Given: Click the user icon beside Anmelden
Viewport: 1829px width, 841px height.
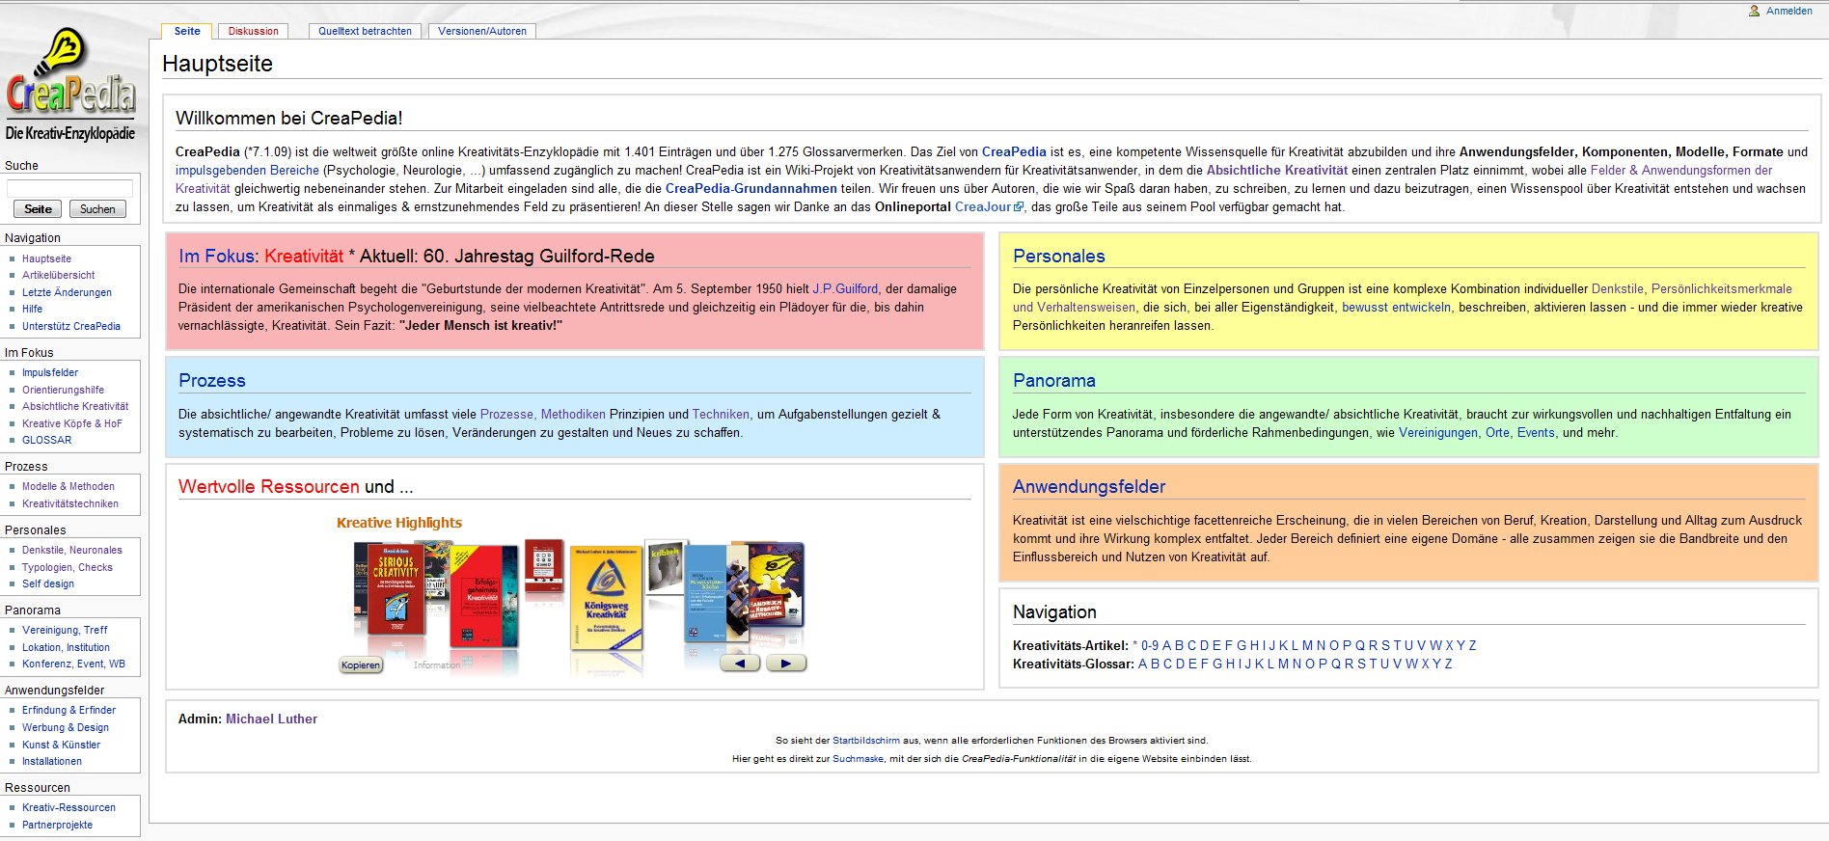Looking at the screenshot, I should tap(1754, 11).
